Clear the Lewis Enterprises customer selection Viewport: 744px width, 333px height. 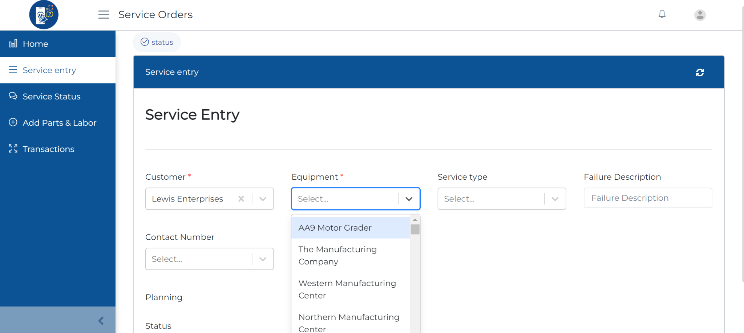click(241, 199)
